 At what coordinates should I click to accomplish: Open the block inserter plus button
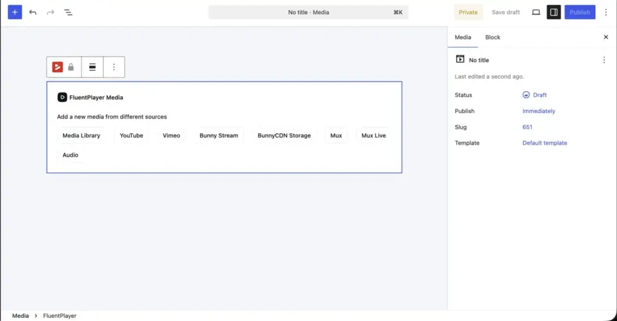tap(15, 12)
